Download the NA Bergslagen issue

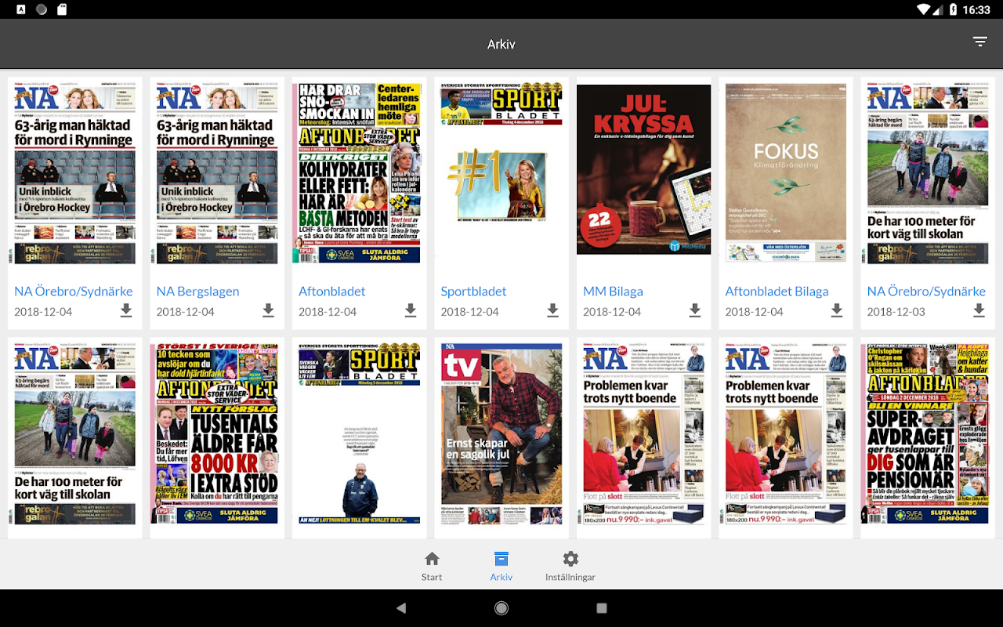click(x=268, y=311)
